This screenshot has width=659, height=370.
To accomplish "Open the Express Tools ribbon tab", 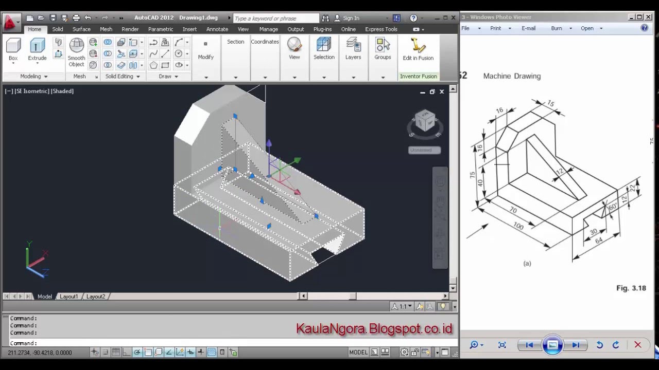I will (381, 29).
